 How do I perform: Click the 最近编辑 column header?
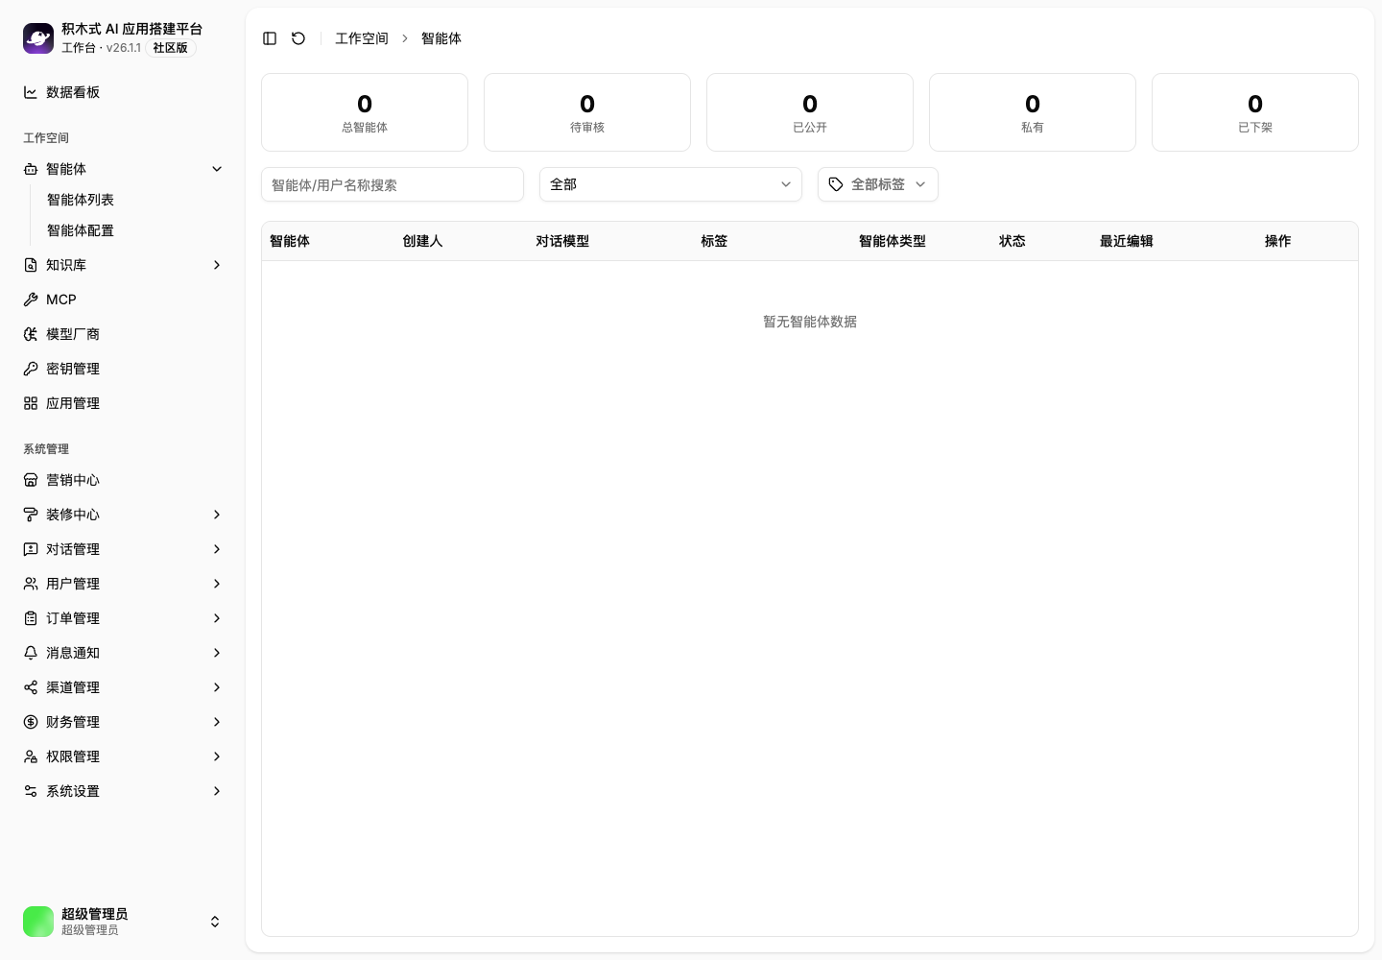(1127, 241)
